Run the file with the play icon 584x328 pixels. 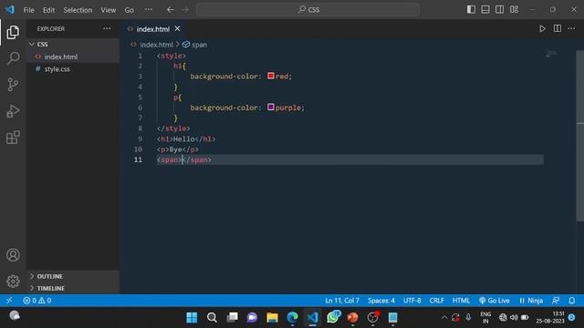[x=542, y=28]
